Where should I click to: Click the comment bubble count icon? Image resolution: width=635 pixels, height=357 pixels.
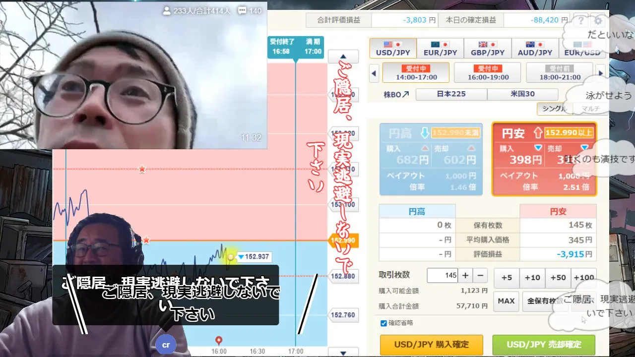[x=242, y=10]
